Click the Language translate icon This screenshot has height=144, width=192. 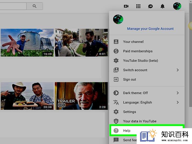click(116, 102)
